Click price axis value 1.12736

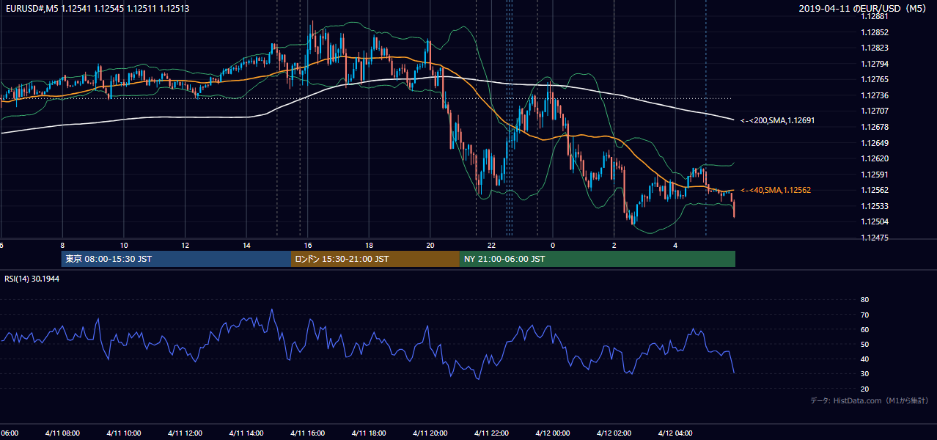(875, 95)
